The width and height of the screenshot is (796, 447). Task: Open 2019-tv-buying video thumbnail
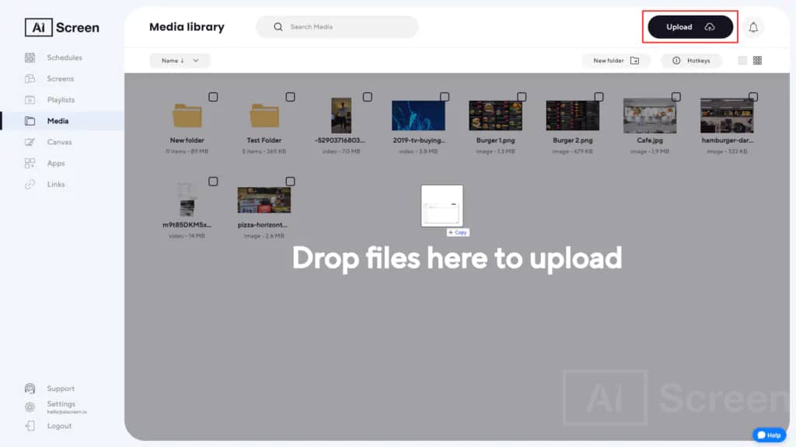coord(418,116)
